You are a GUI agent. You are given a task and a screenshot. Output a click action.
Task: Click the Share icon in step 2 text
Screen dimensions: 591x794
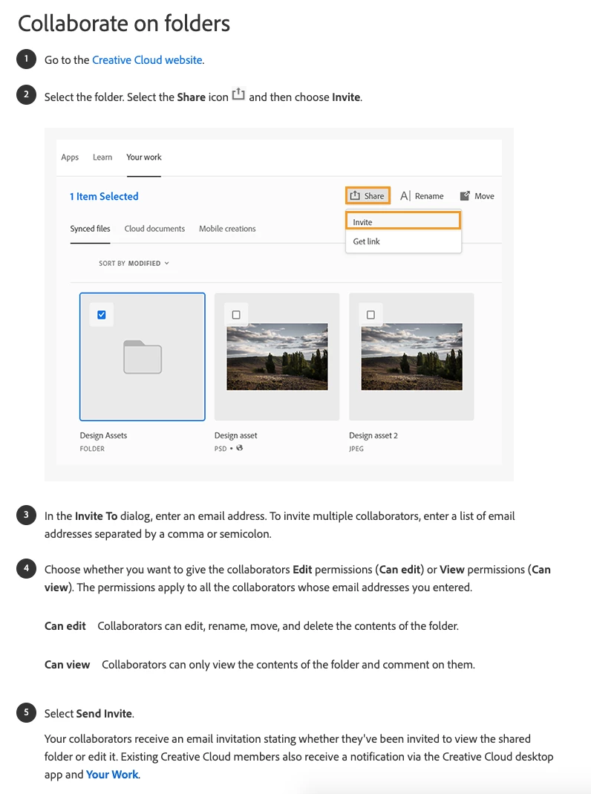pos(238,94)
